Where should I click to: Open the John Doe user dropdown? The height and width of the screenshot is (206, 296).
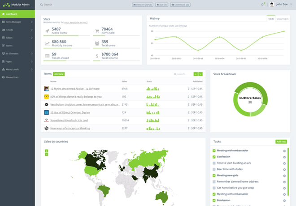[281, 4]
